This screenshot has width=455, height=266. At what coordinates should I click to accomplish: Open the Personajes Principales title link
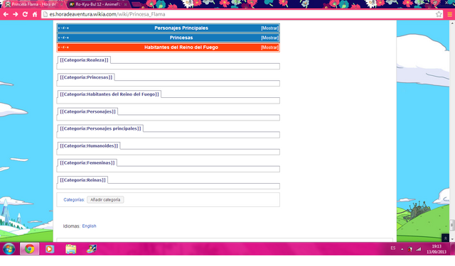point(181,28)
